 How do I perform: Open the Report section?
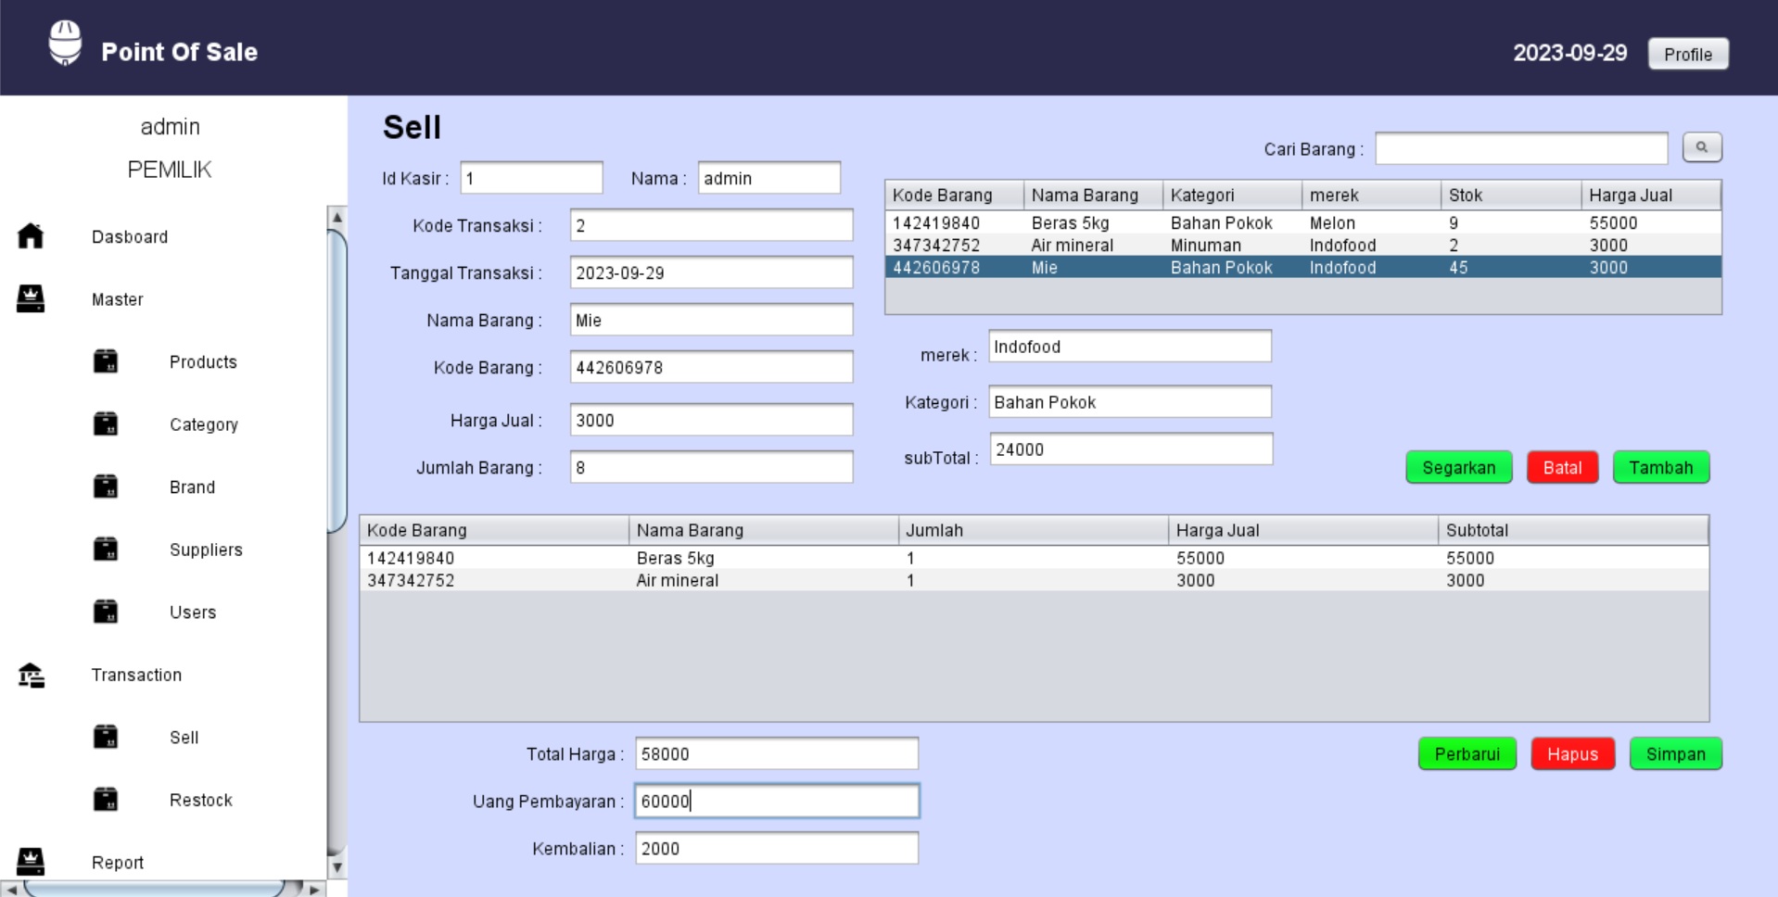pos(117,863)
